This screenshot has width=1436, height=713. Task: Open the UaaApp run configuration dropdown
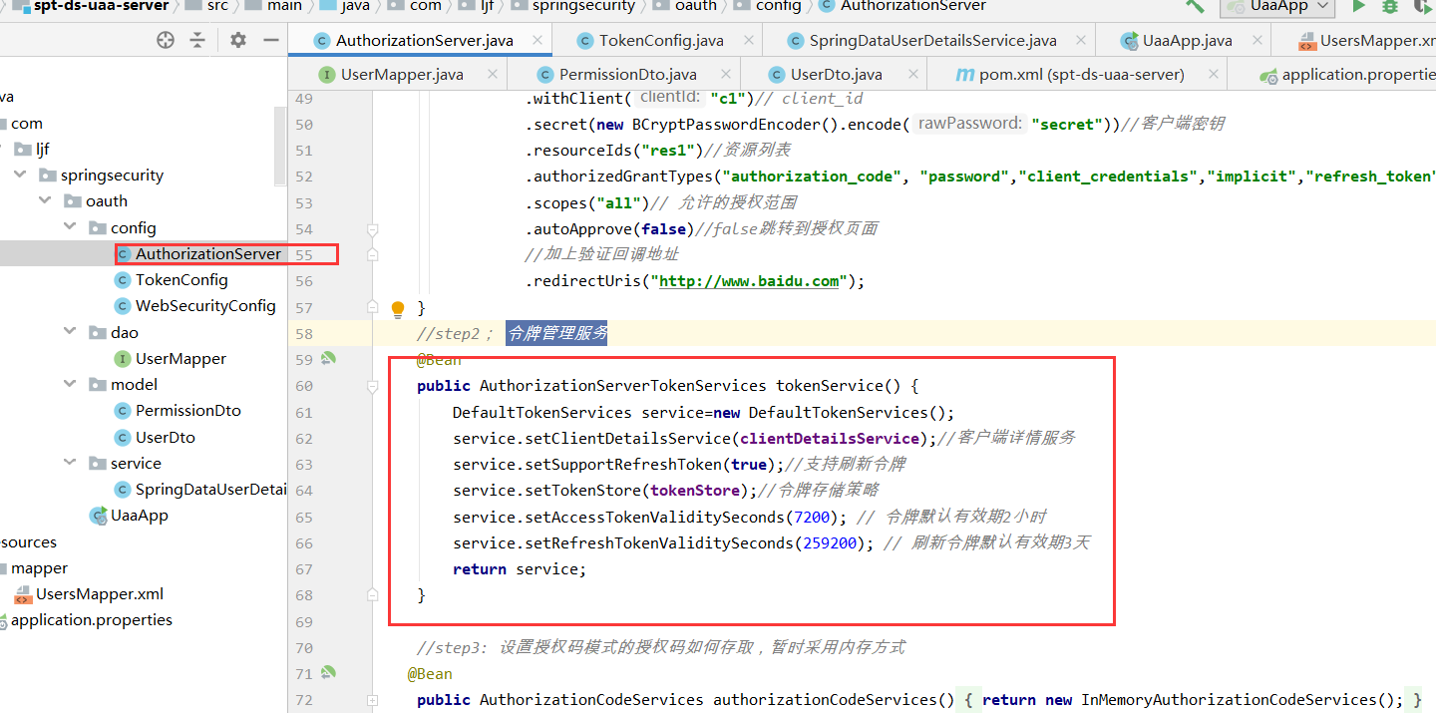1277,6
